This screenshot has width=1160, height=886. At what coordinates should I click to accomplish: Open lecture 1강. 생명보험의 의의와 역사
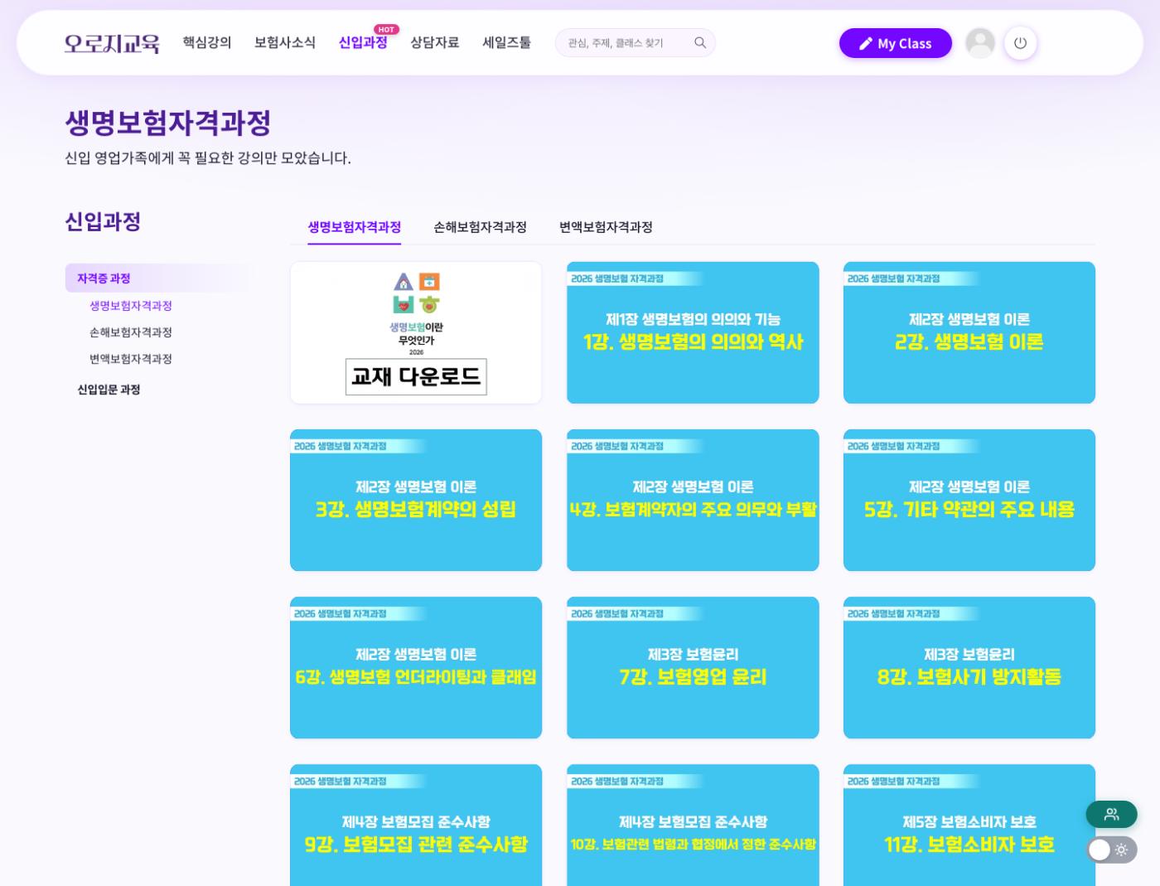(693, 333)
